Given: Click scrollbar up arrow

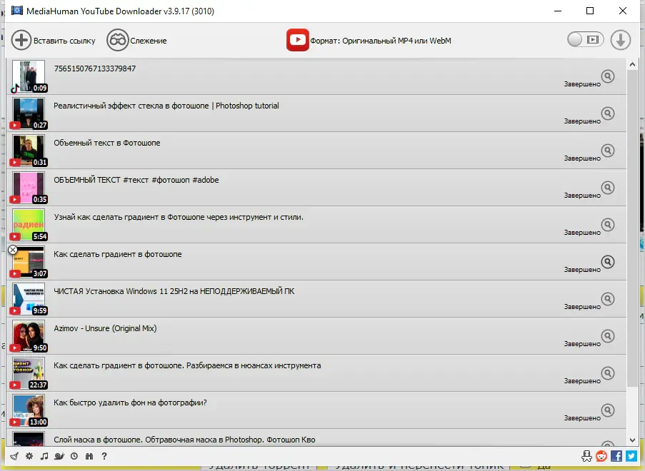Looking at the screenshot, I should [632, 64].
